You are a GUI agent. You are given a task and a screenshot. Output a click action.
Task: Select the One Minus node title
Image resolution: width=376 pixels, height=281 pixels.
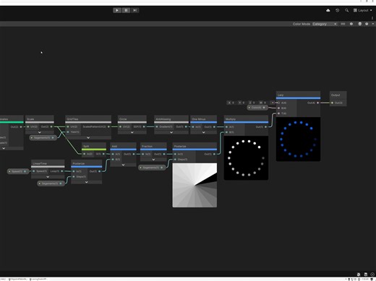click(x=199, y=119)
